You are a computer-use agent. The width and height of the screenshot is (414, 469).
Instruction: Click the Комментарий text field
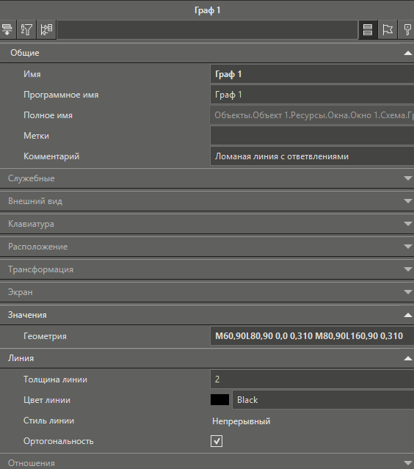click(312, 156)
